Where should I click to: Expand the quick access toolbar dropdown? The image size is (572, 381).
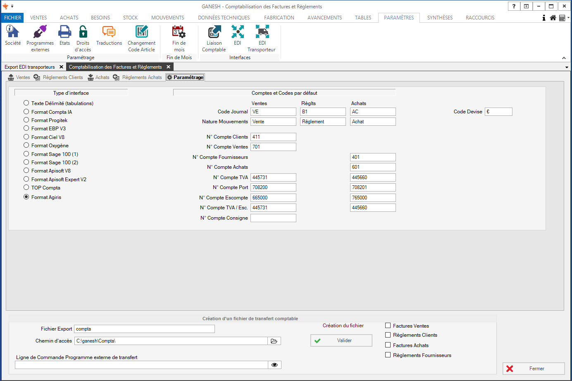tap(12, 7)
